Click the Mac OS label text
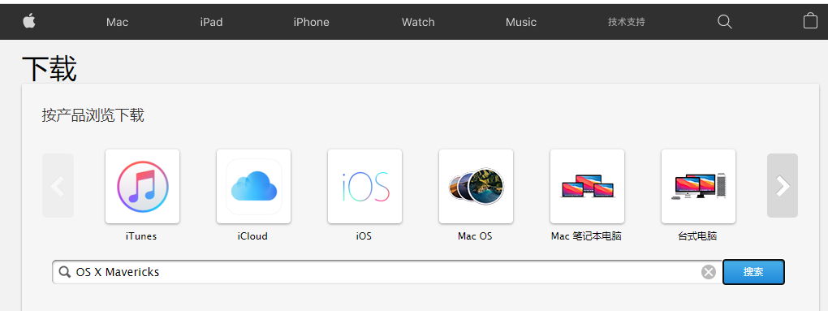 (x=475, y=236)
